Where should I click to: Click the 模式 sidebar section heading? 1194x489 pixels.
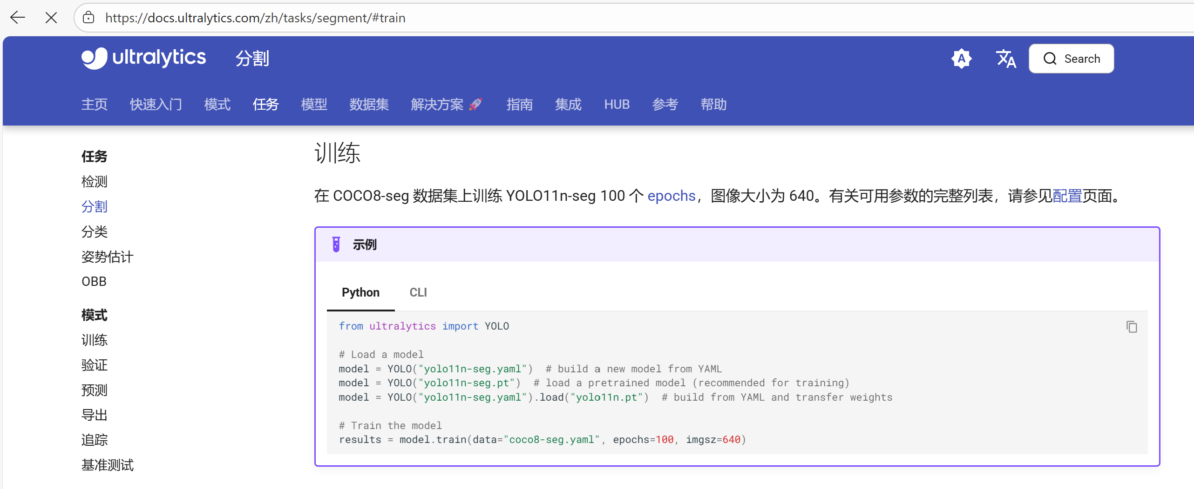tap(95, 315)
